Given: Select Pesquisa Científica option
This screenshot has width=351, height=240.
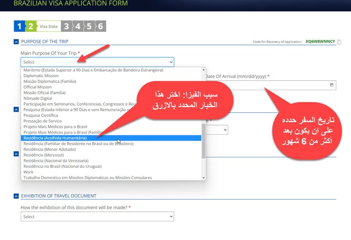Looking at the screenshot, I should click(x=41, y=116).
